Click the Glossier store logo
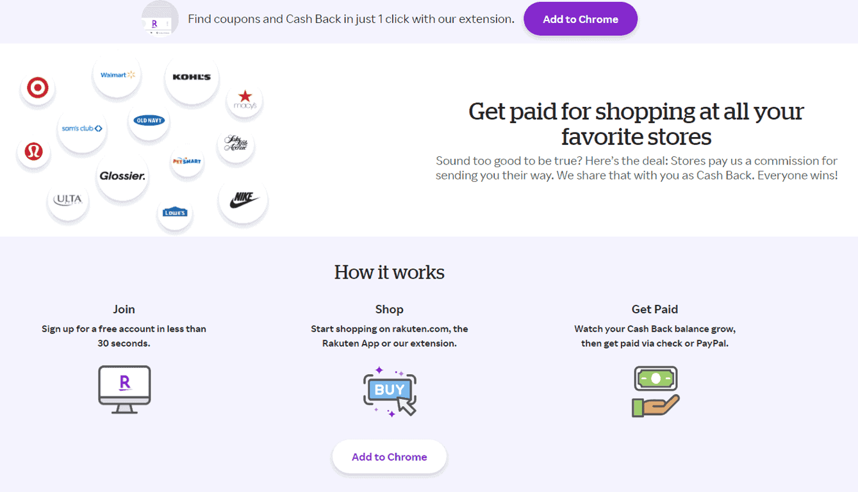The height and width of the screenshot is (492, 858). tap(122, 176)
